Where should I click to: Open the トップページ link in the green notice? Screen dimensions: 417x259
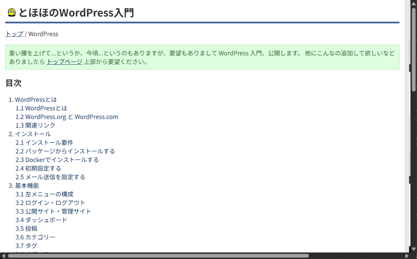pyautogui.click(x=64, y=62)
